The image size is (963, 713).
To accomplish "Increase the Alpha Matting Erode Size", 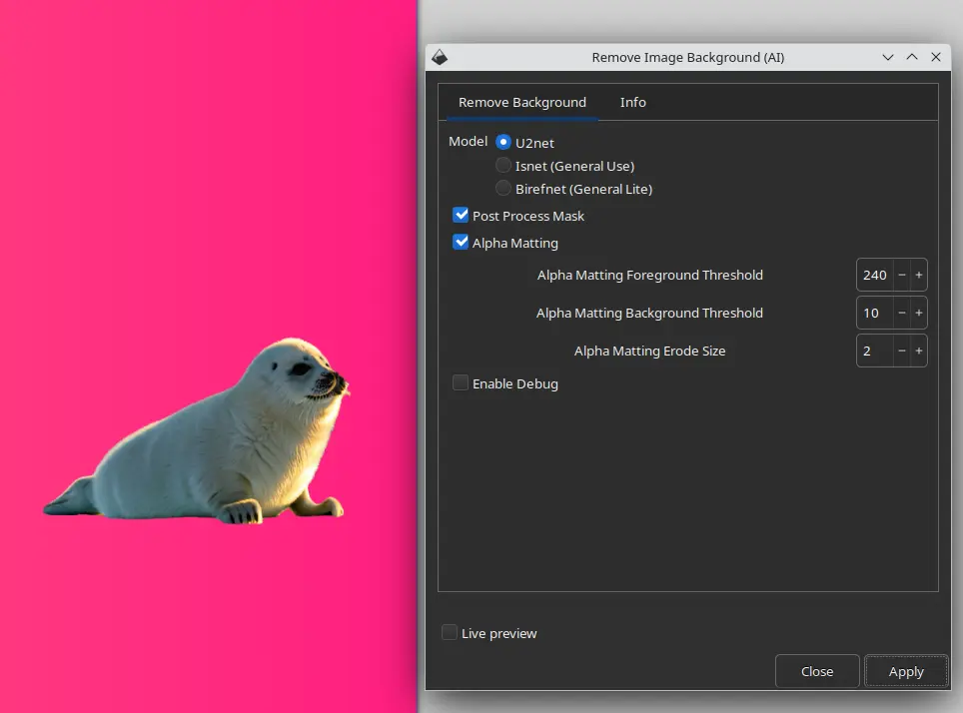I will [919, 351].
